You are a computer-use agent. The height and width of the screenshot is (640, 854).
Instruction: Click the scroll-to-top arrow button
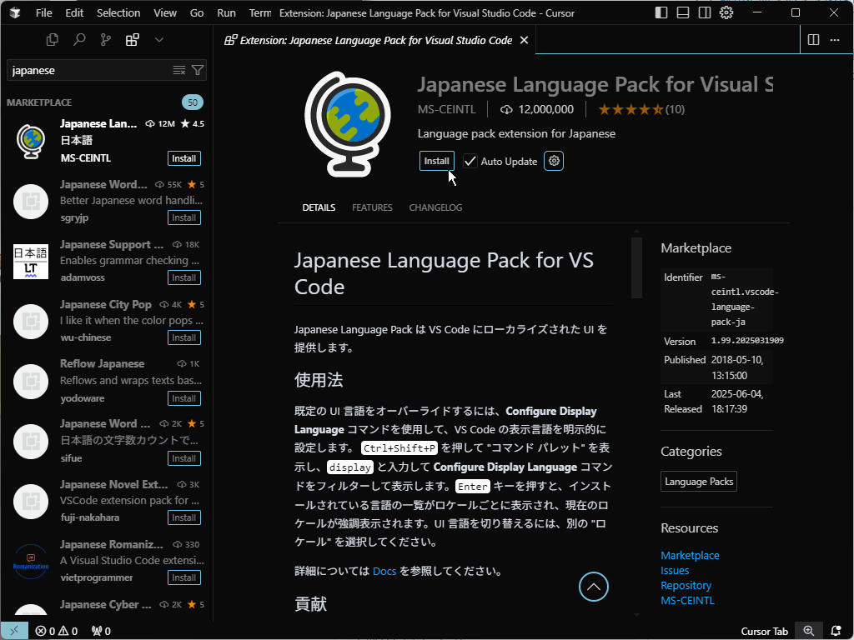click(594, 587)
